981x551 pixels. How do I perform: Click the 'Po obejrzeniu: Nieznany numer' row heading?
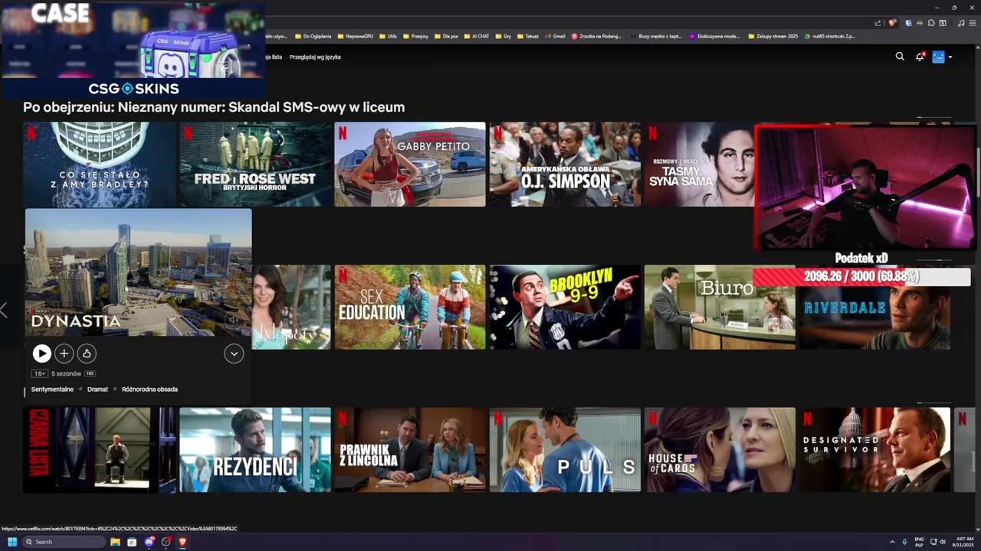214,107
